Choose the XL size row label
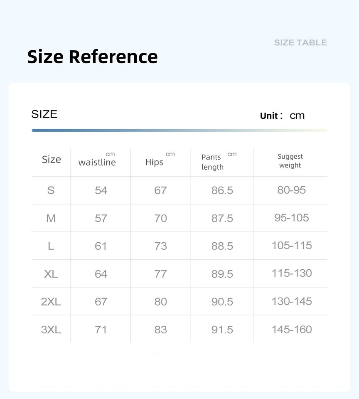The height and width of the screenshot is (399, 359). coord(51,274)
